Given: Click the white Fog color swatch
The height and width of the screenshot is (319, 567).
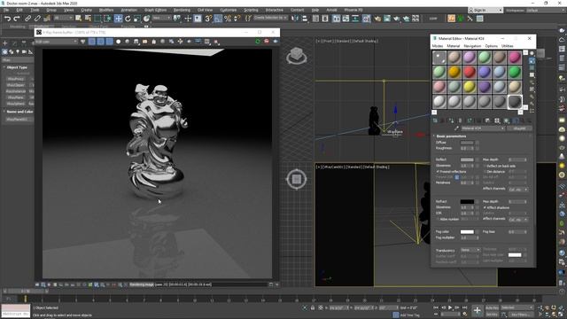Looking at the screenshot, I should click(x=467, y=232).
